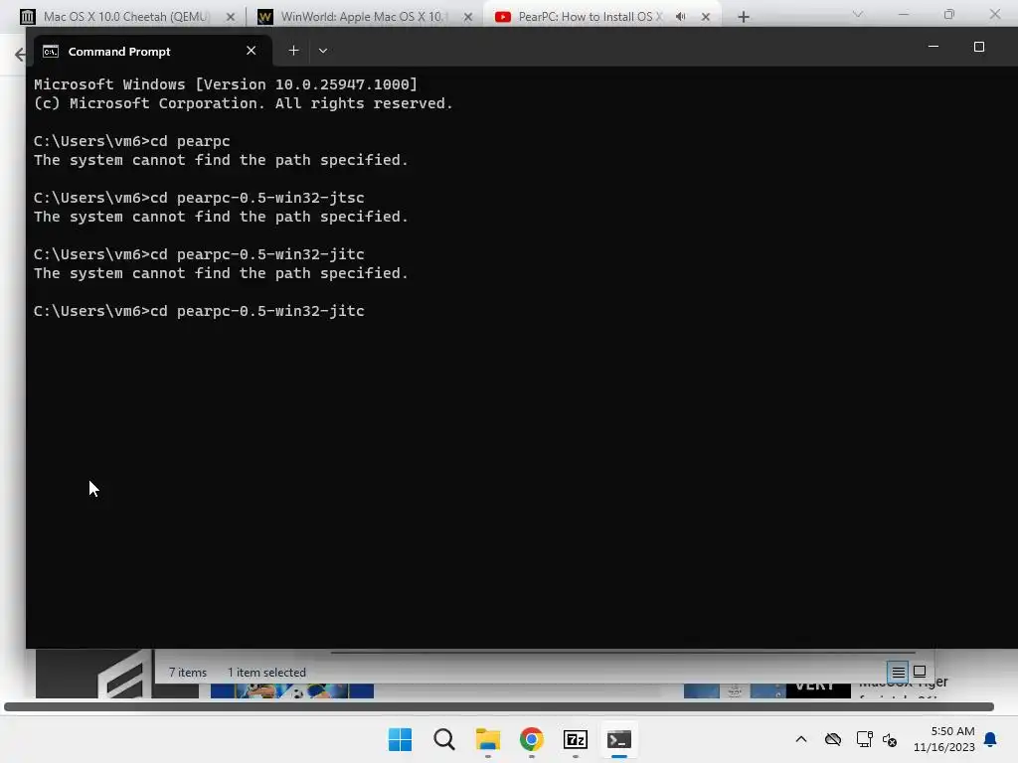This screenshot has height=763, width=1018.
Task: Click the OneDrive cloud tray icon
Action: coord(833,739)
